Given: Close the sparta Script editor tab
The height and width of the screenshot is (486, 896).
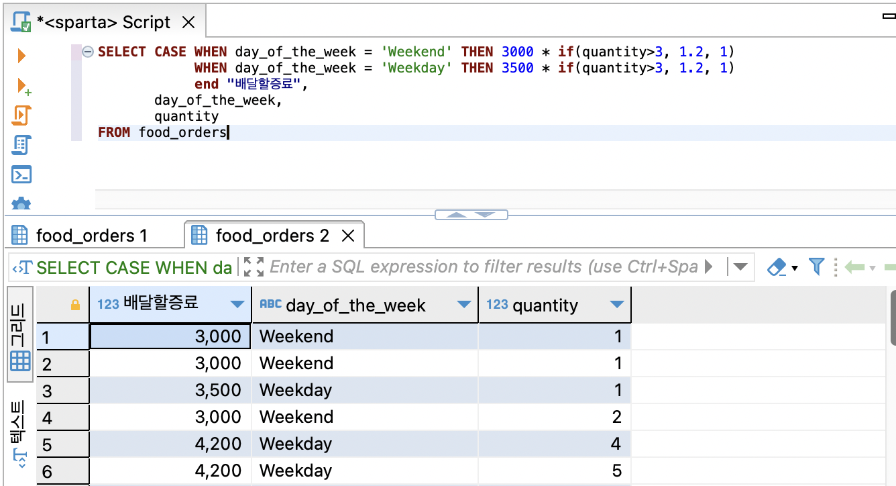Looking at the screenshot, I should point(189,22).
